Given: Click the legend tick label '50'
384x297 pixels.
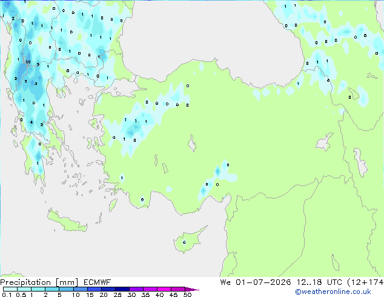Looking at the screenshot, I should coord(187,295).
